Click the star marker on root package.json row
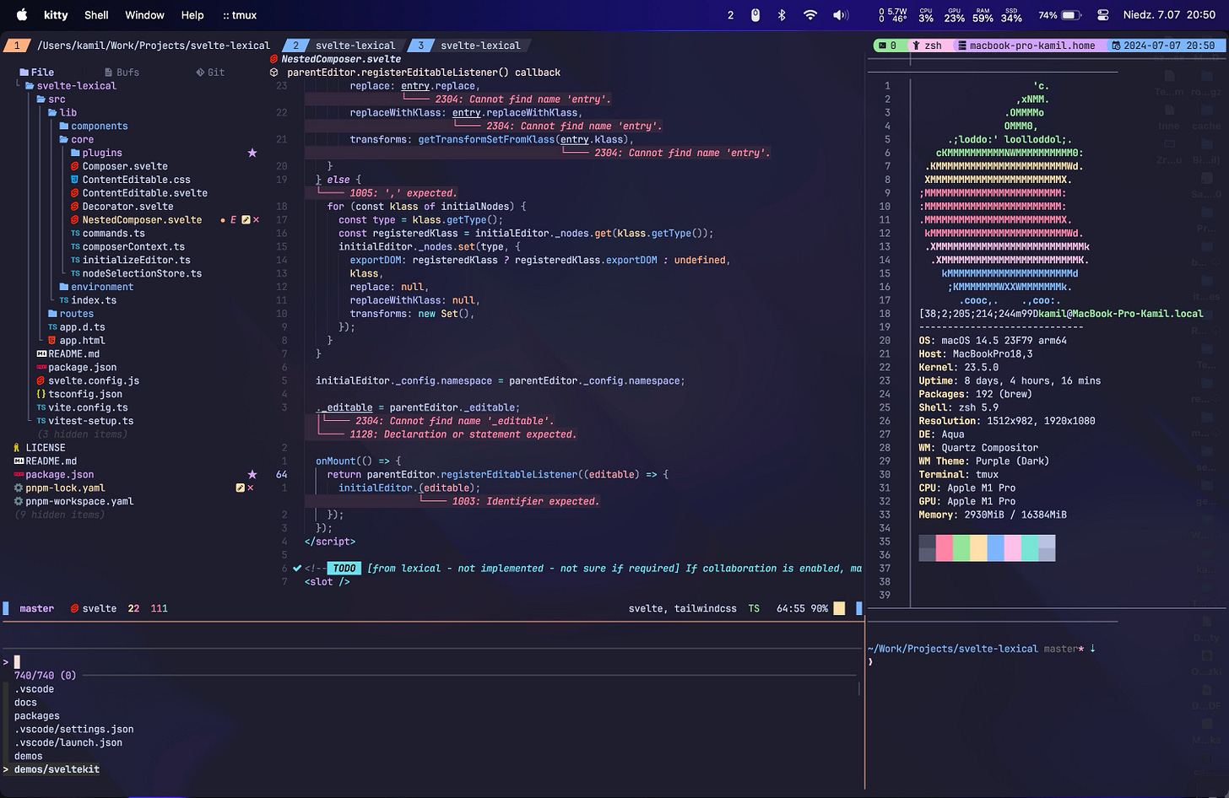Image resolution: width=1229 pixels, height=798 pixels. coord(252,474)
